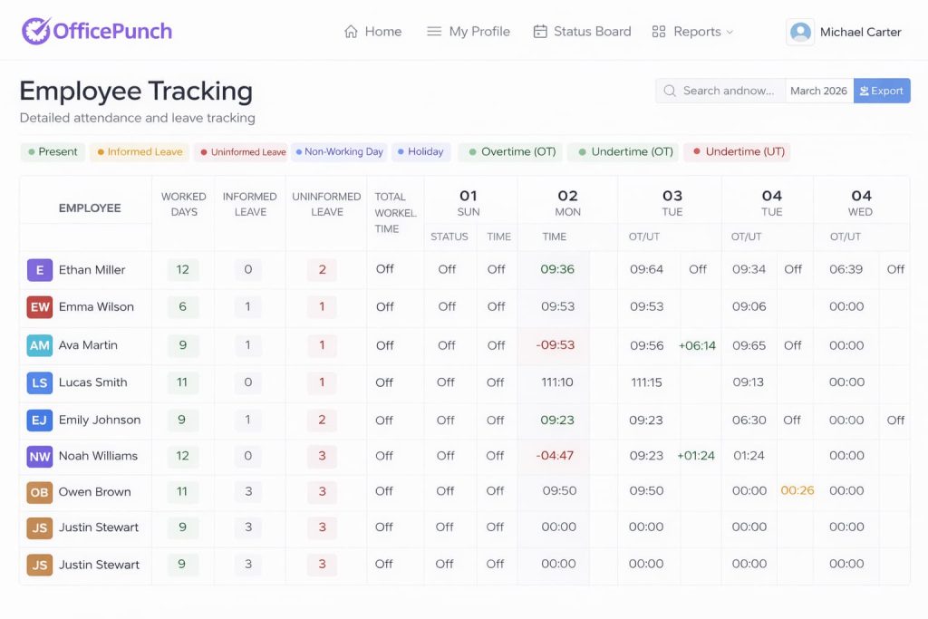928x619 pixels.
Task: Click the OfficePunch logo icon
Action: point(35,32)
